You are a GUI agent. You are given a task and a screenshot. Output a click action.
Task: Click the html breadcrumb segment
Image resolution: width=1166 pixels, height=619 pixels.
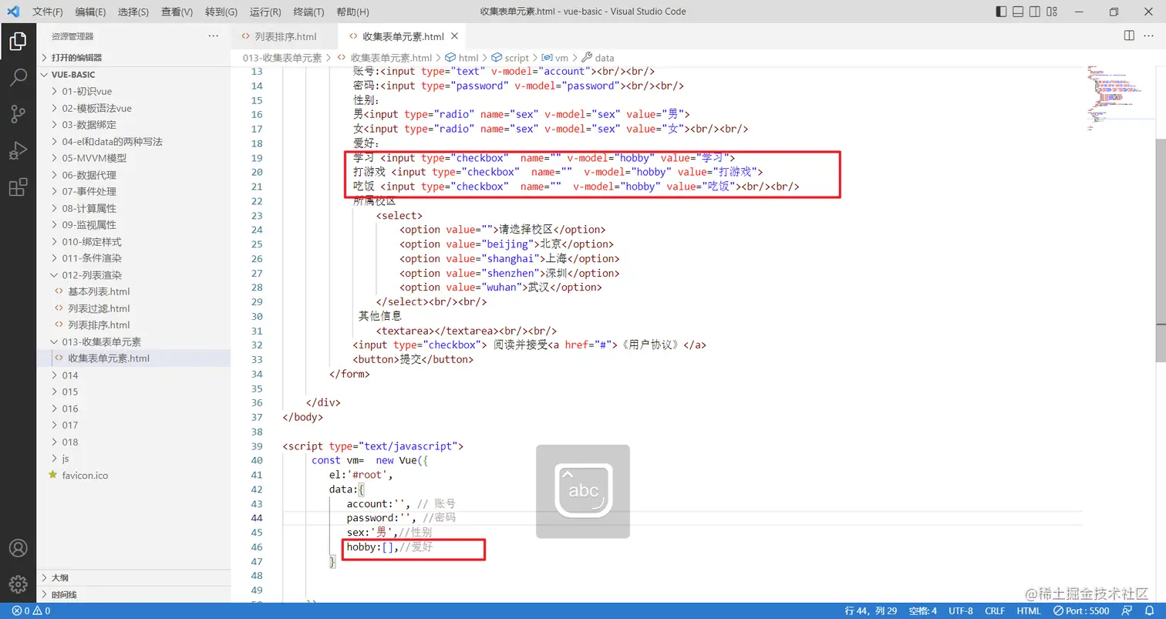click(462, 58)
